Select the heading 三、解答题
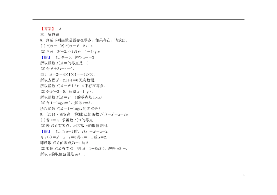277x195 pixels. click(x=50, y=34)
